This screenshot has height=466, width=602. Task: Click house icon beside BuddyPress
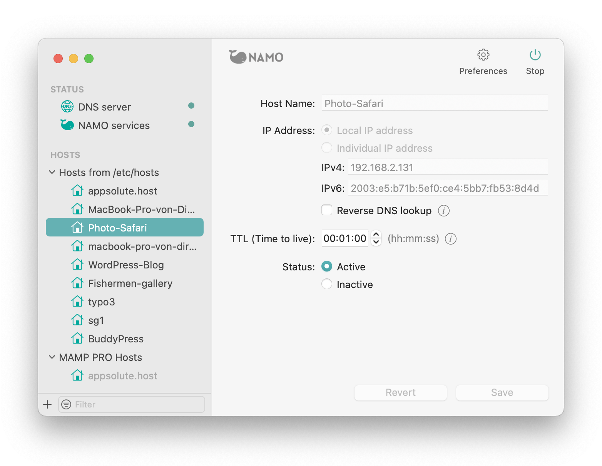[77, 338]
